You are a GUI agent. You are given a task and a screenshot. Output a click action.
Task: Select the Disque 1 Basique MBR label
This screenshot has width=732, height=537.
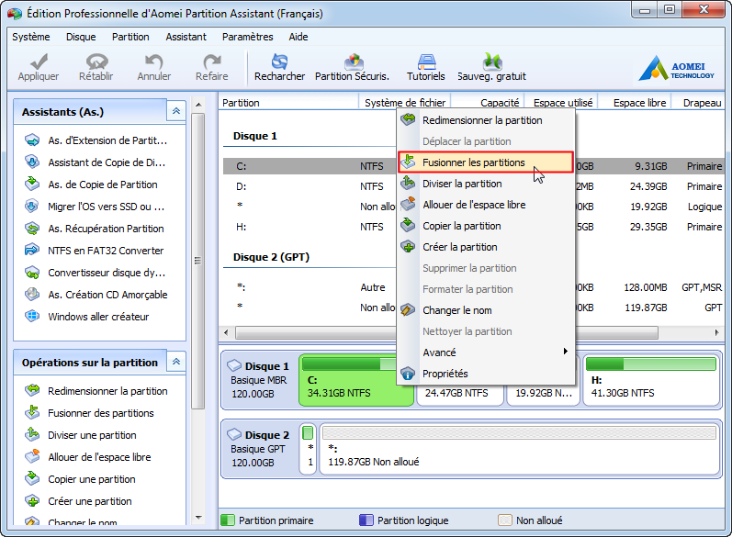259,380
